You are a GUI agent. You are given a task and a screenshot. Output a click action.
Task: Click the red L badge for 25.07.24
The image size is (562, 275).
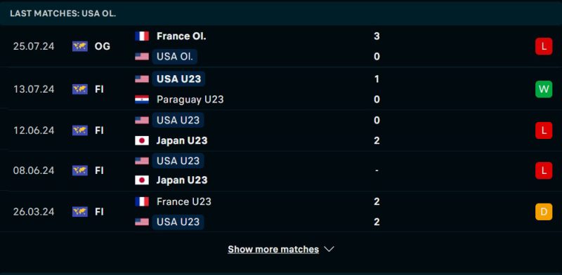point(544,46)
